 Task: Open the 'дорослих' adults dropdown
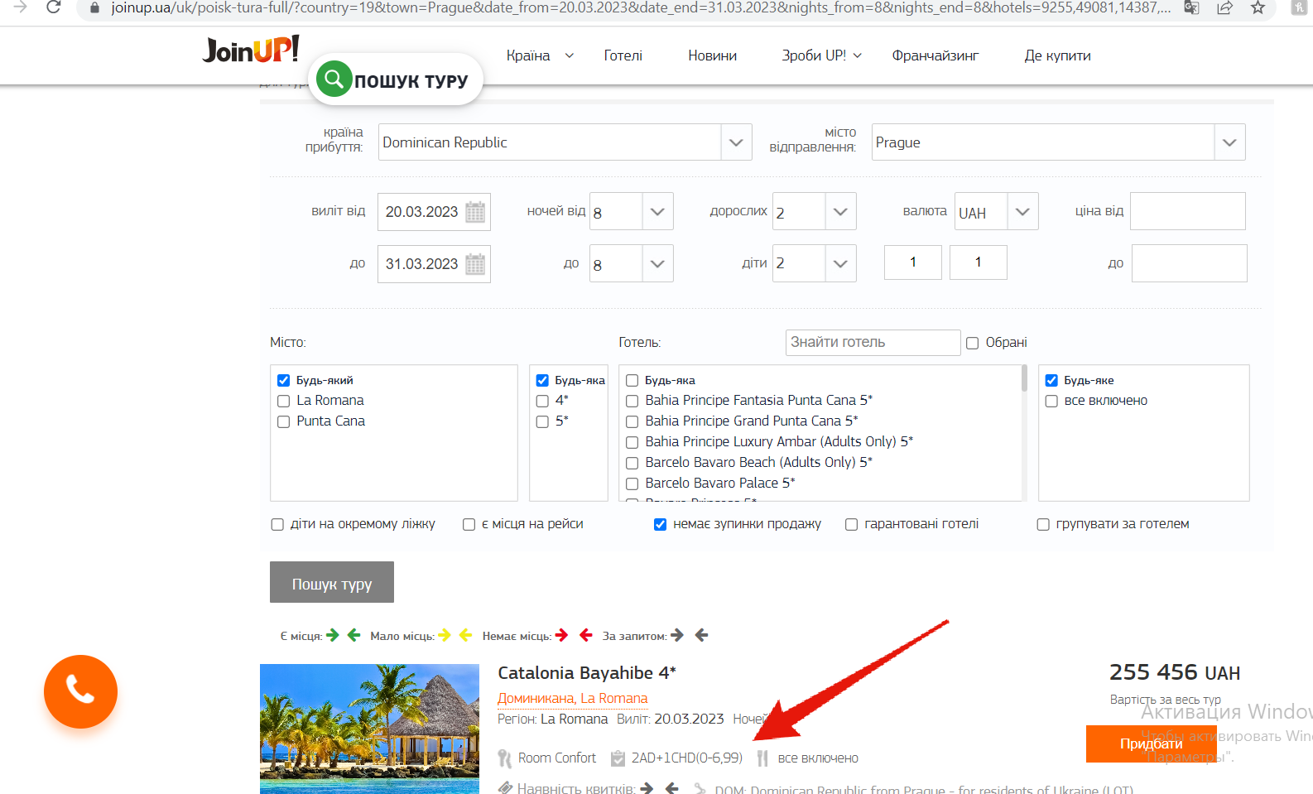click(x=840, y=212)
